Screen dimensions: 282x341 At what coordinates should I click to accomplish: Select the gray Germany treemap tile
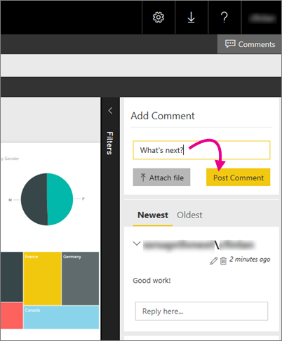(x=80, y=279)
